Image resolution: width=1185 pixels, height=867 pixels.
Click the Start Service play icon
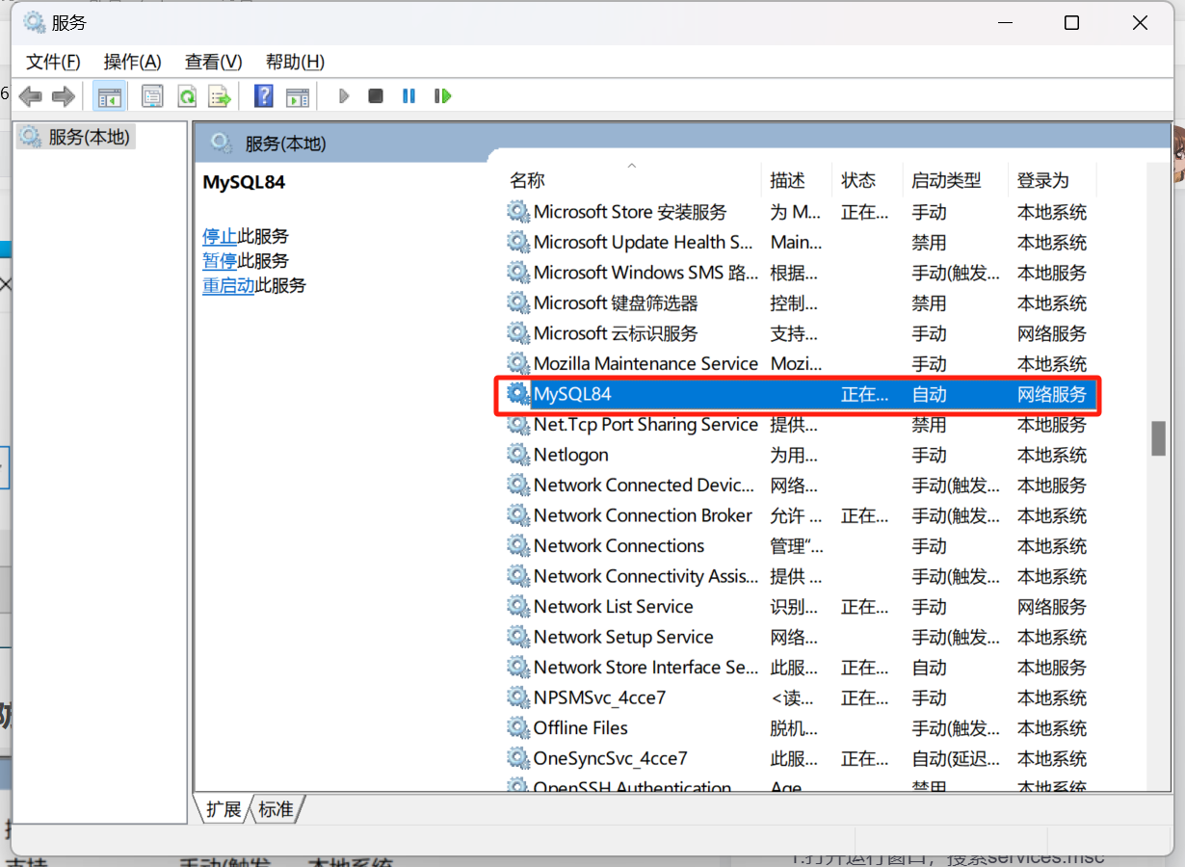pyautogui.click(x=344, y=96)
